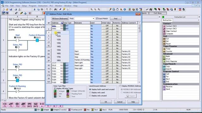Select the Math instruction

[x=168, y=56]
